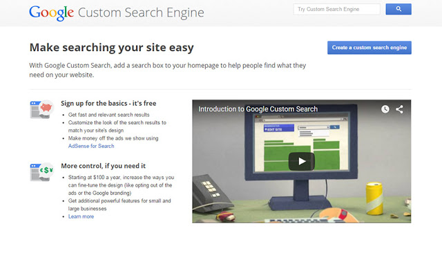The image size is (442, 264).
Task: Click the Custom Search Engine header title
Action: point(141,12)
